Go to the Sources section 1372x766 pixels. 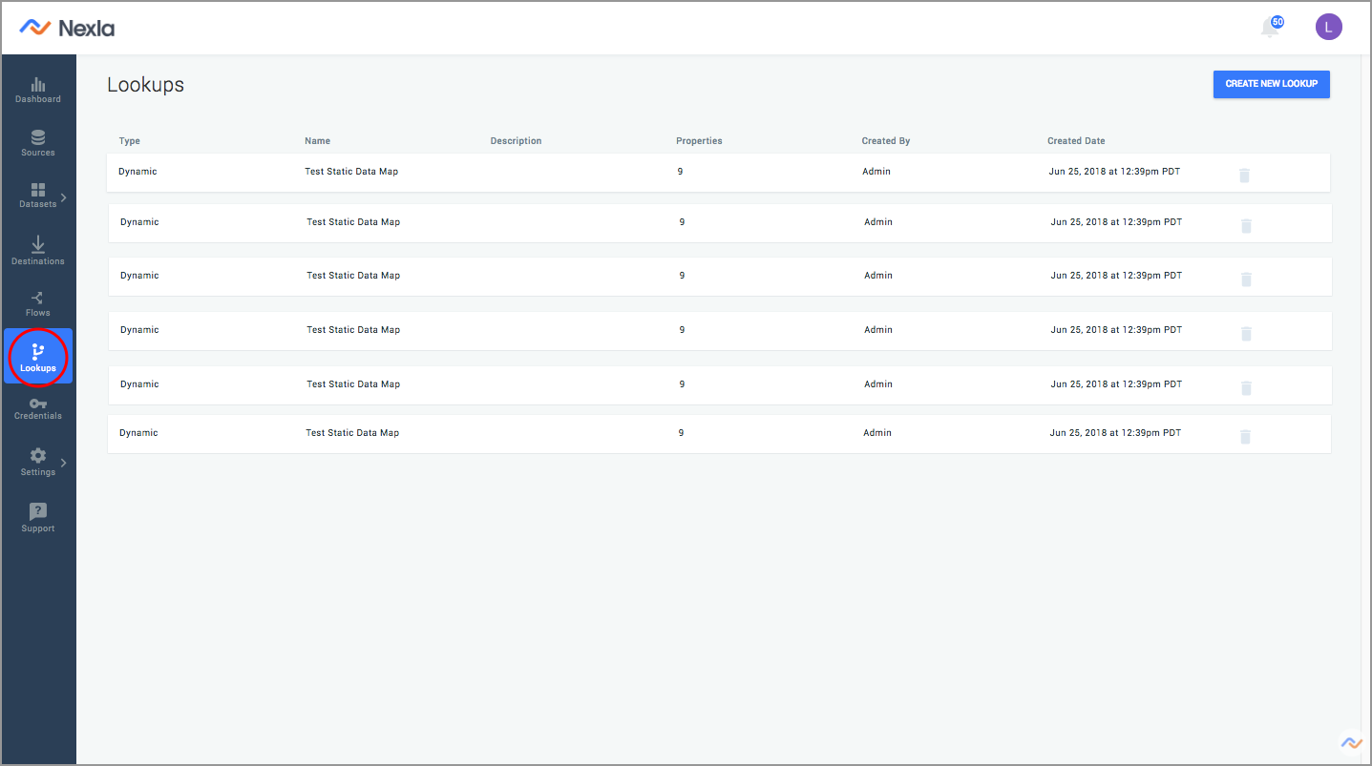tap(38, 143)
